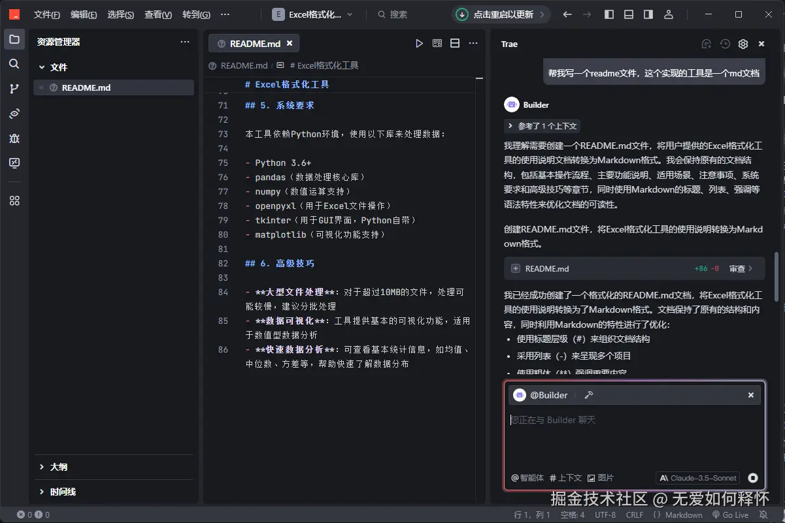Viewport: 785px width, 523px height.
Task: Open the Claude-3.5-Sonnet model selector
Action: tap(697, 478)
